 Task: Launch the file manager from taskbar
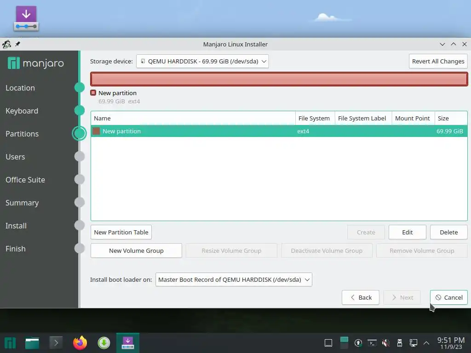(x=32, y=343)
